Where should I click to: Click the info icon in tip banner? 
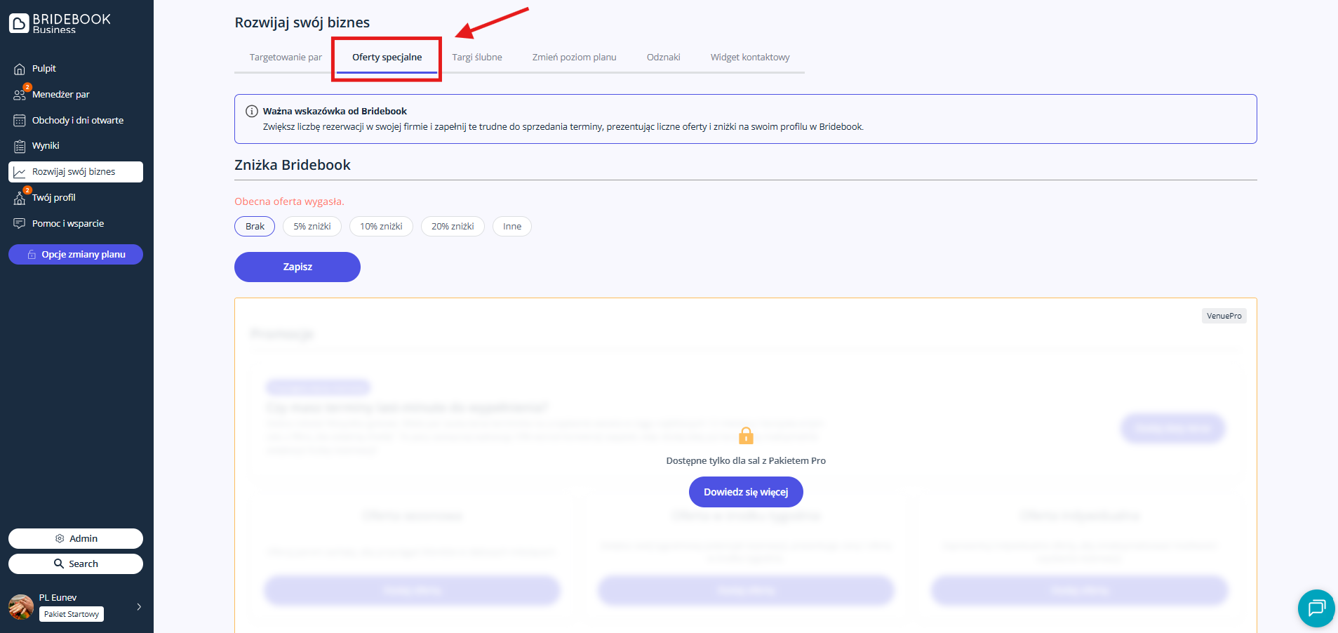(251, 112)
